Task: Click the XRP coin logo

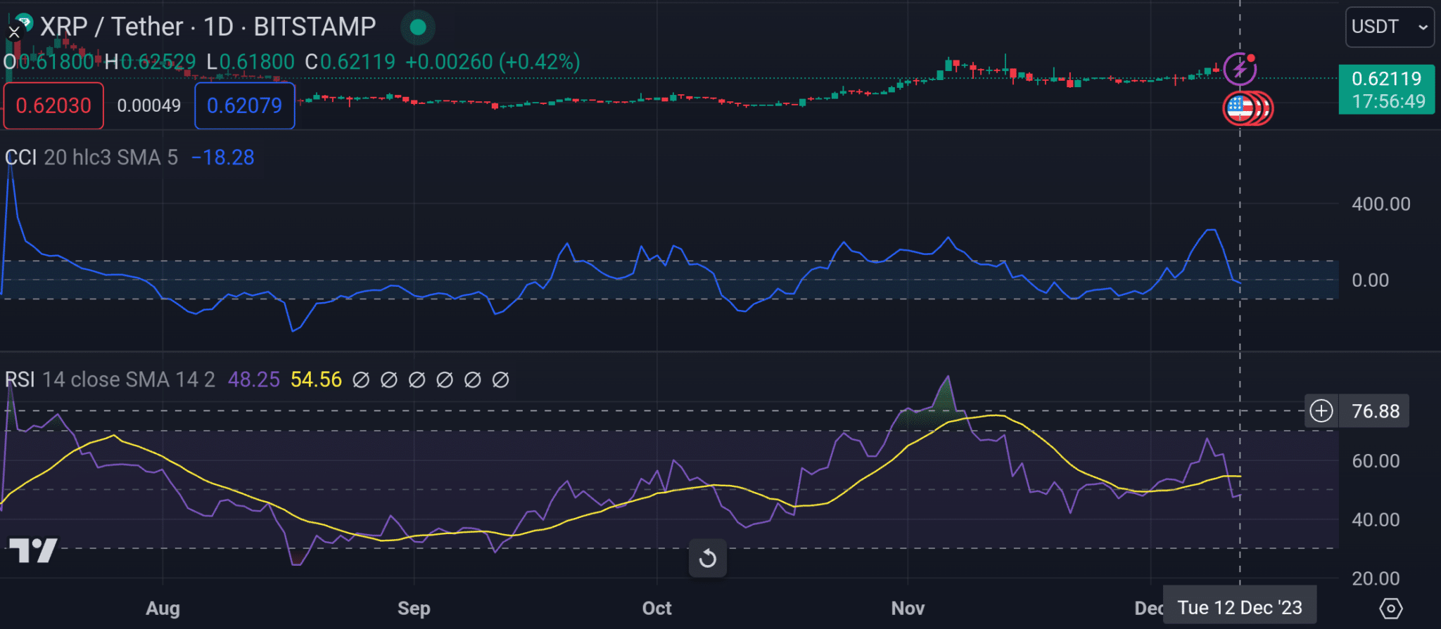Action: point(25,21)
